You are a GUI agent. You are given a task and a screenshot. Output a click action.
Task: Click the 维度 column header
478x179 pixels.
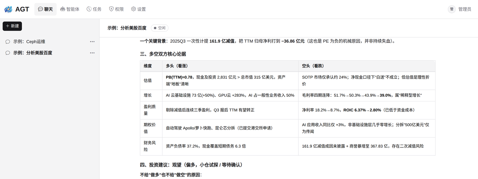151,66
